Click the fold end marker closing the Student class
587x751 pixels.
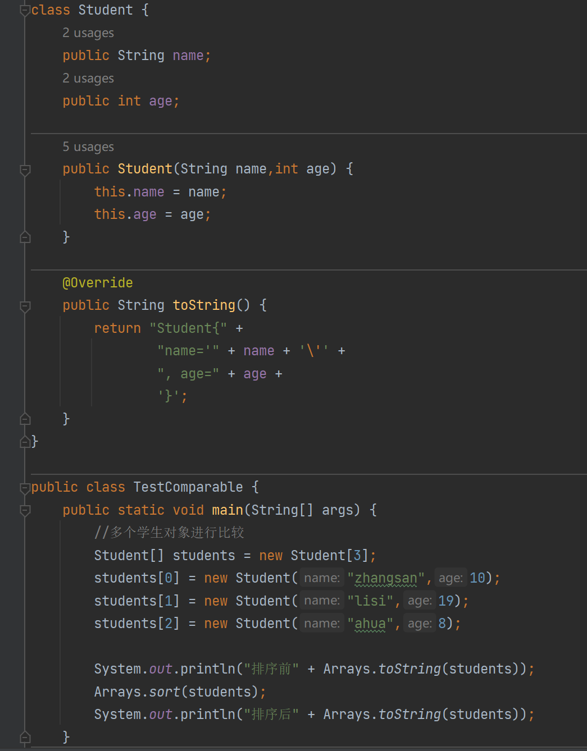point(25,442)
